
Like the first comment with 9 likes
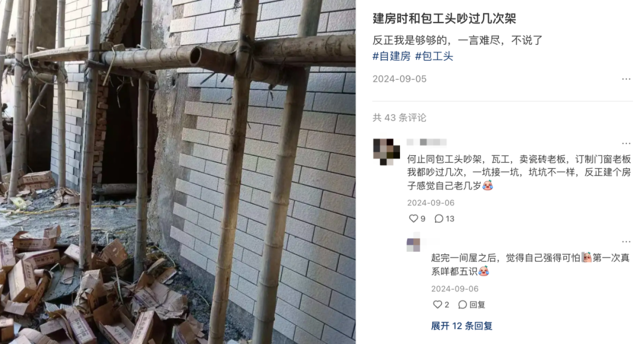point(414,219)
